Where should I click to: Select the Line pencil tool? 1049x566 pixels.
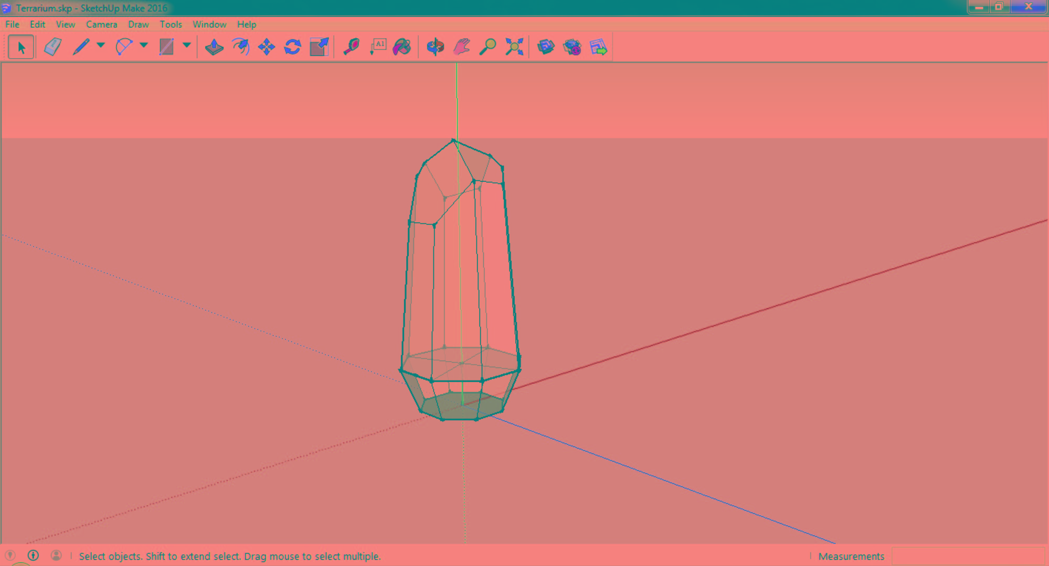[x=81, y=47]
